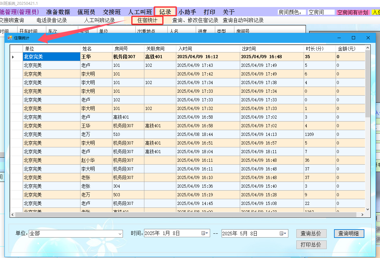
Task: Select highlighted 北京完美 cell in first row
Action: click(52, 57)
